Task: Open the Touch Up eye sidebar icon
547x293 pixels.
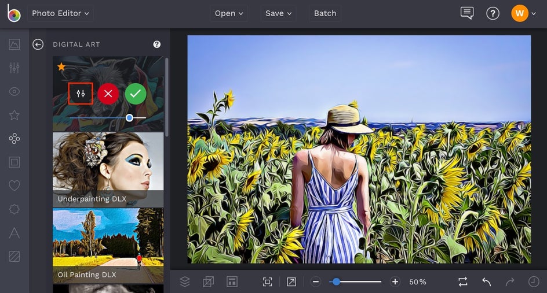Action: click(14, 91)
